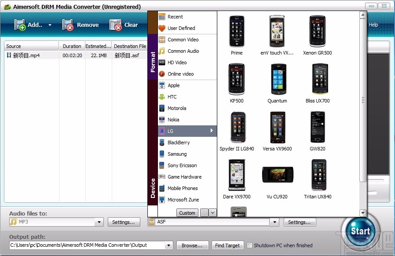Image resolution: width=395 pixels, height=256 pixels.
Task: Select the Microsoft Zune category icon
Action: point(163,200)
